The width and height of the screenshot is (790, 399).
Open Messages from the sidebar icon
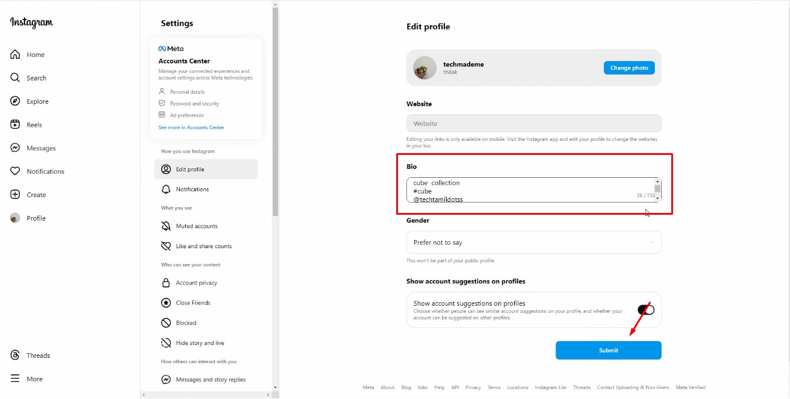14,148
